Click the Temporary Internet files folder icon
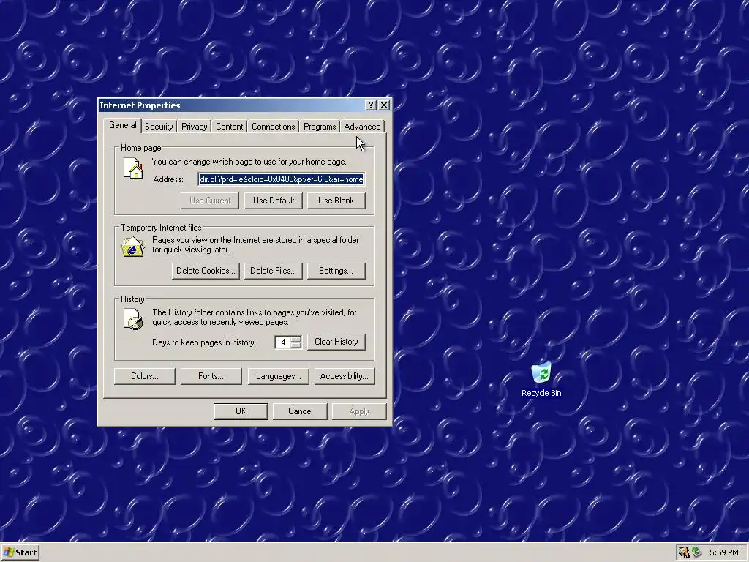 tap(133, 247)
